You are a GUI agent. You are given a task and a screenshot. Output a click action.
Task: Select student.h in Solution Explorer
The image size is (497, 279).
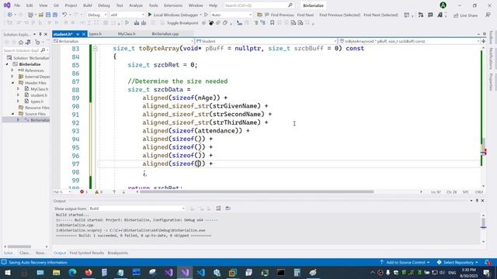pos(39,95)
